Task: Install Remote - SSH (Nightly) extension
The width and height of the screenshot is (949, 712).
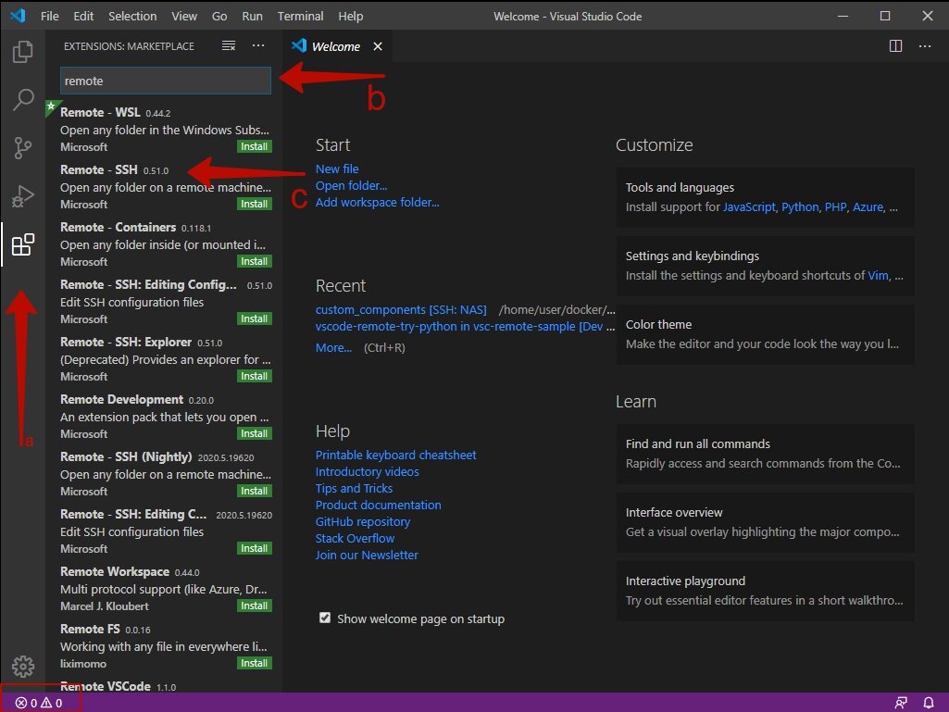Action: tap(255, 491)
